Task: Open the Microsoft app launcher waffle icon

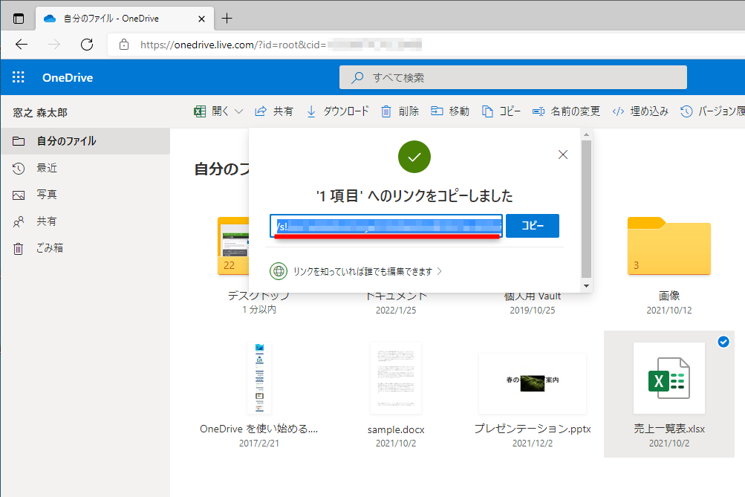Action: 18,77
